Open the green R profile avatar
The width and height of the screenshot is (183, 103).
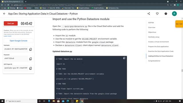click(174, 14)
